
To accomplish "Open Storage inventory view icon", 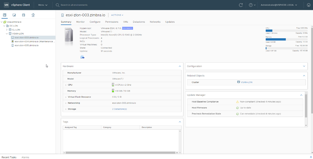I will click(24, 15).
